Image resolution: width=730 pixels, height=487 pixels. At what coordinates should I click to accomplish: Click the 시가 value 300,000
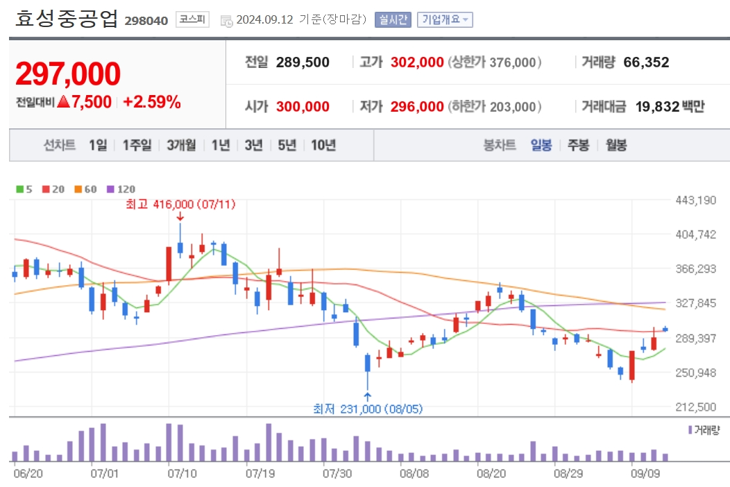point(303,107)
